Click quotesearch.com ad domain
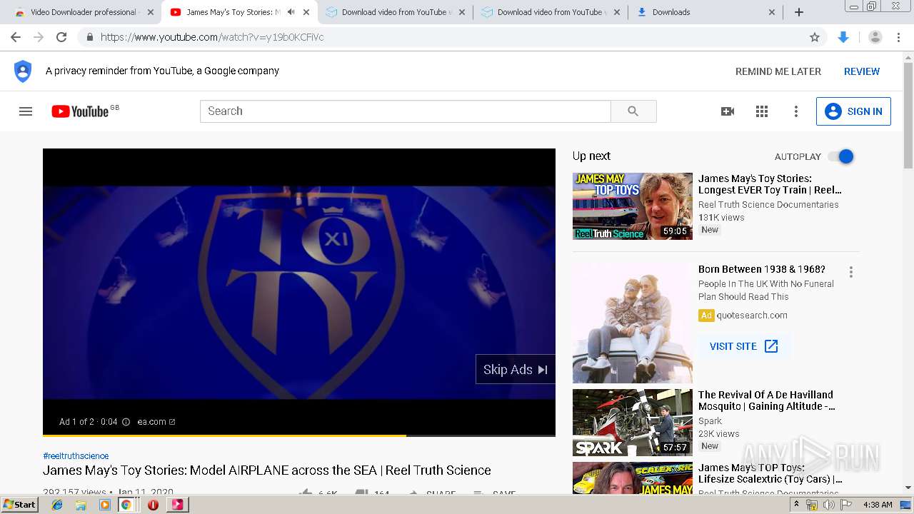This screenshot has height=514, width=914. (x=752, y=315)
